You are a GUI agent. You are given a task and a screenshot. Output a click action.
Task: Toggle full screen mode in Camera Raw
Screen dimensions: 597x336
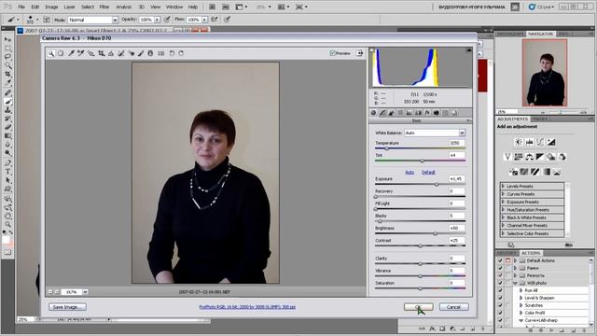tap(360, 53)
